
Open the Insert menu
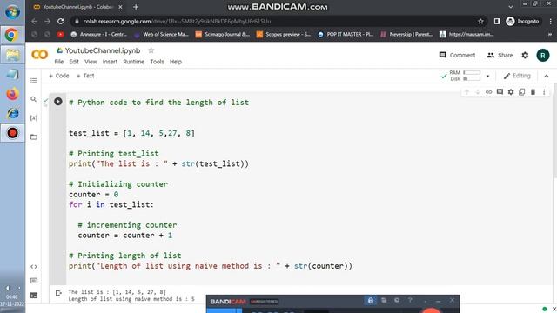coord(110,62)
